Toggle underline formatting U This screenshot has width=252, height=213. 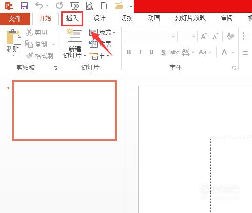(151, 52)
